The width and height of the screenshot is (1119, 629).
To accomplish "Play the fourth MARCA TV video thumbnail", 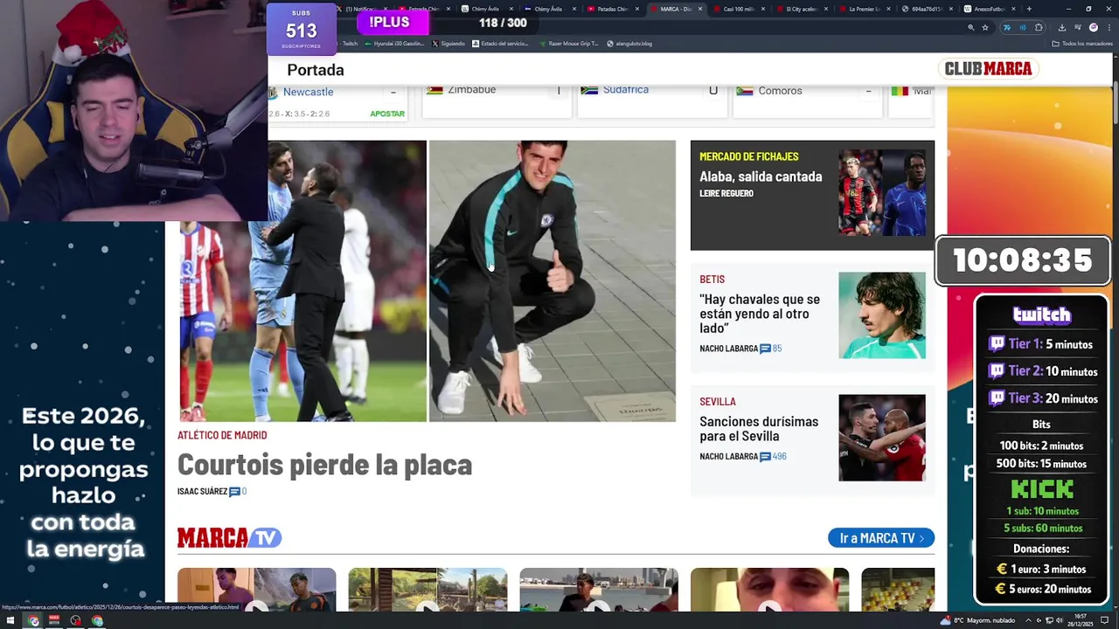I will 769,590.
